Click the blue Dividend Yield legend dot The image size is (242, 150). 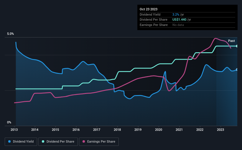pyautogui.click(x=9, y=141)
